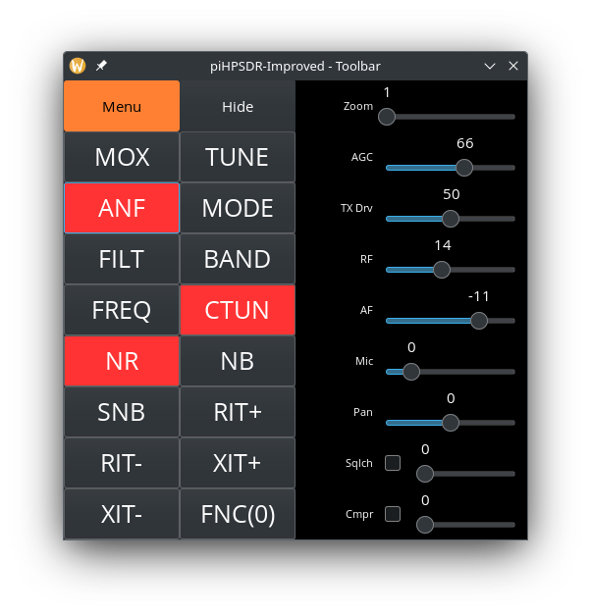The width and height of the screenshot is (591, 615).
Task: Open the FREQ entry button
Action: [x=122, y=310]
